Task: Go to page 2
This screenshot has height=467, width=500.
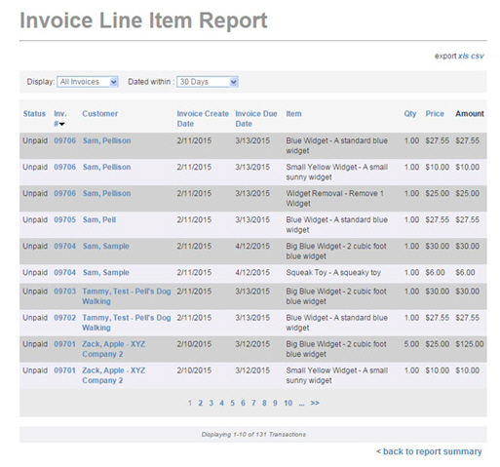Action: pos(201,403)
